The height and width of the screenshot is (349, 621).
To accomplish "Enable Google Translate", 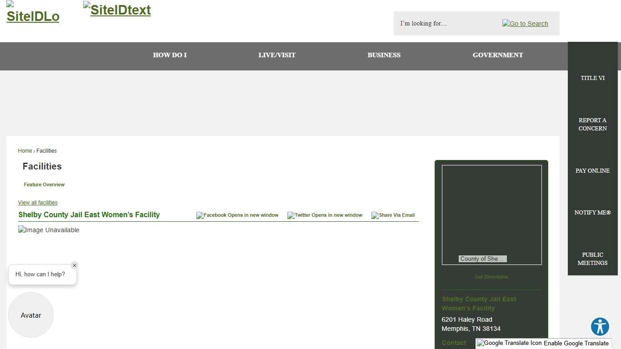I will pyautogui.click(x=543, y=344).
